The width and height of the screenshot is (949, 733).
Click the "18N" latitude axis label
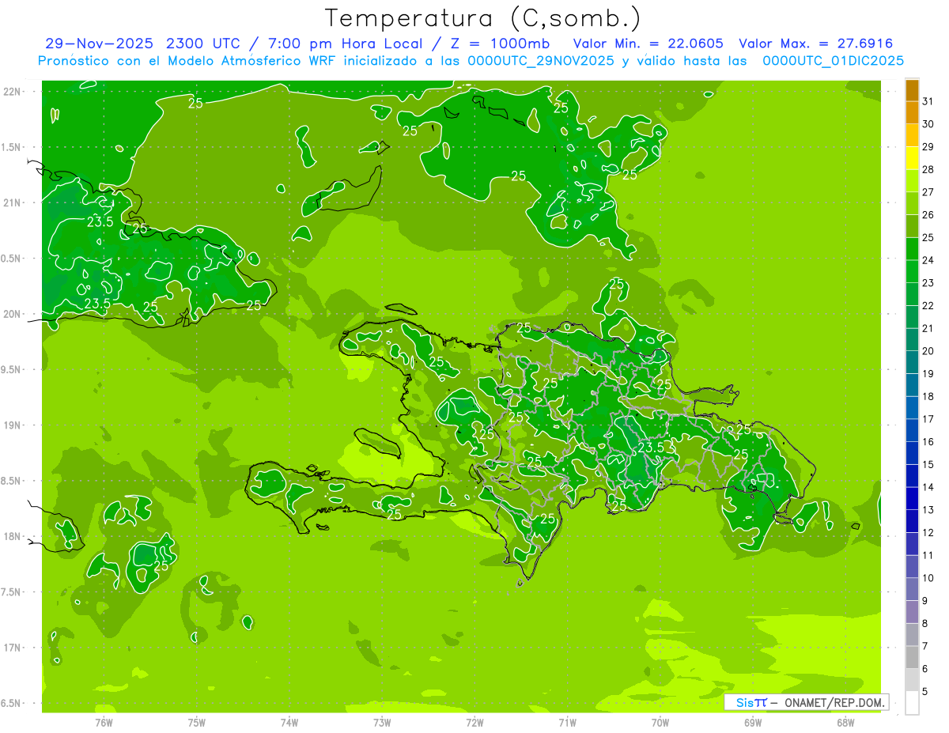click(x=13, y=536)
